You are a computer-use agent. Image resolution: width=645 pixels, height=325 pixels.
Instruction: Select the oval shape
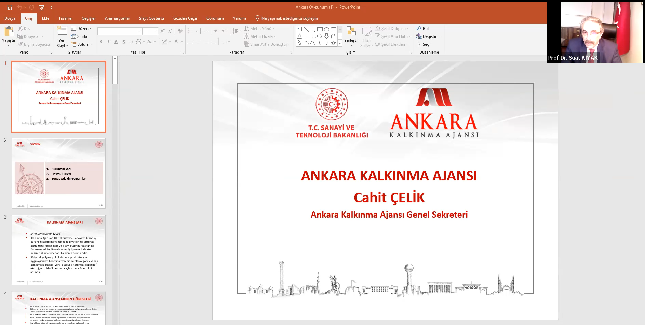[x=327, y=29]
